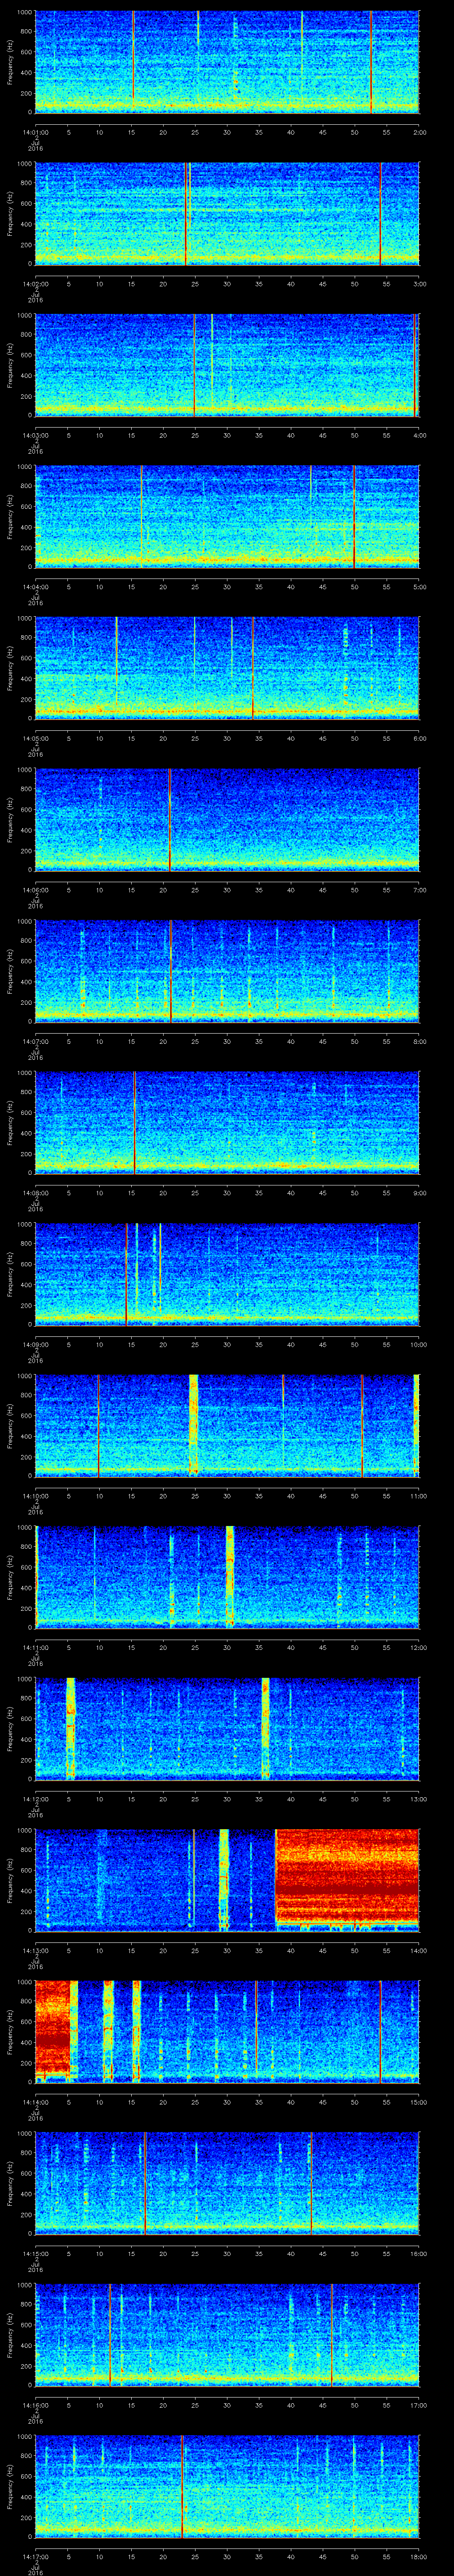Click the 18:00 end time label

[418, 2556]
